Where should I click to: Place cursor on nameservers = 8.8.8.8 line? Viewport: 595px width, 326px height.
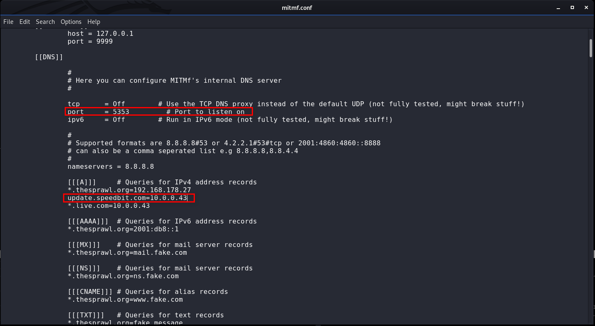coord(110,167)
